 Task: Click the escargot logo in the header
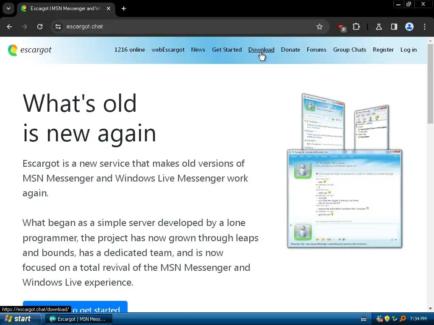[x=30, y=50]
